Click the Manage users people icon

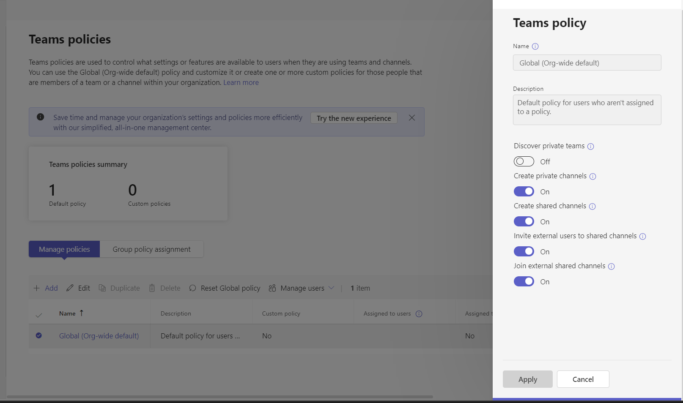coord(272,288)
